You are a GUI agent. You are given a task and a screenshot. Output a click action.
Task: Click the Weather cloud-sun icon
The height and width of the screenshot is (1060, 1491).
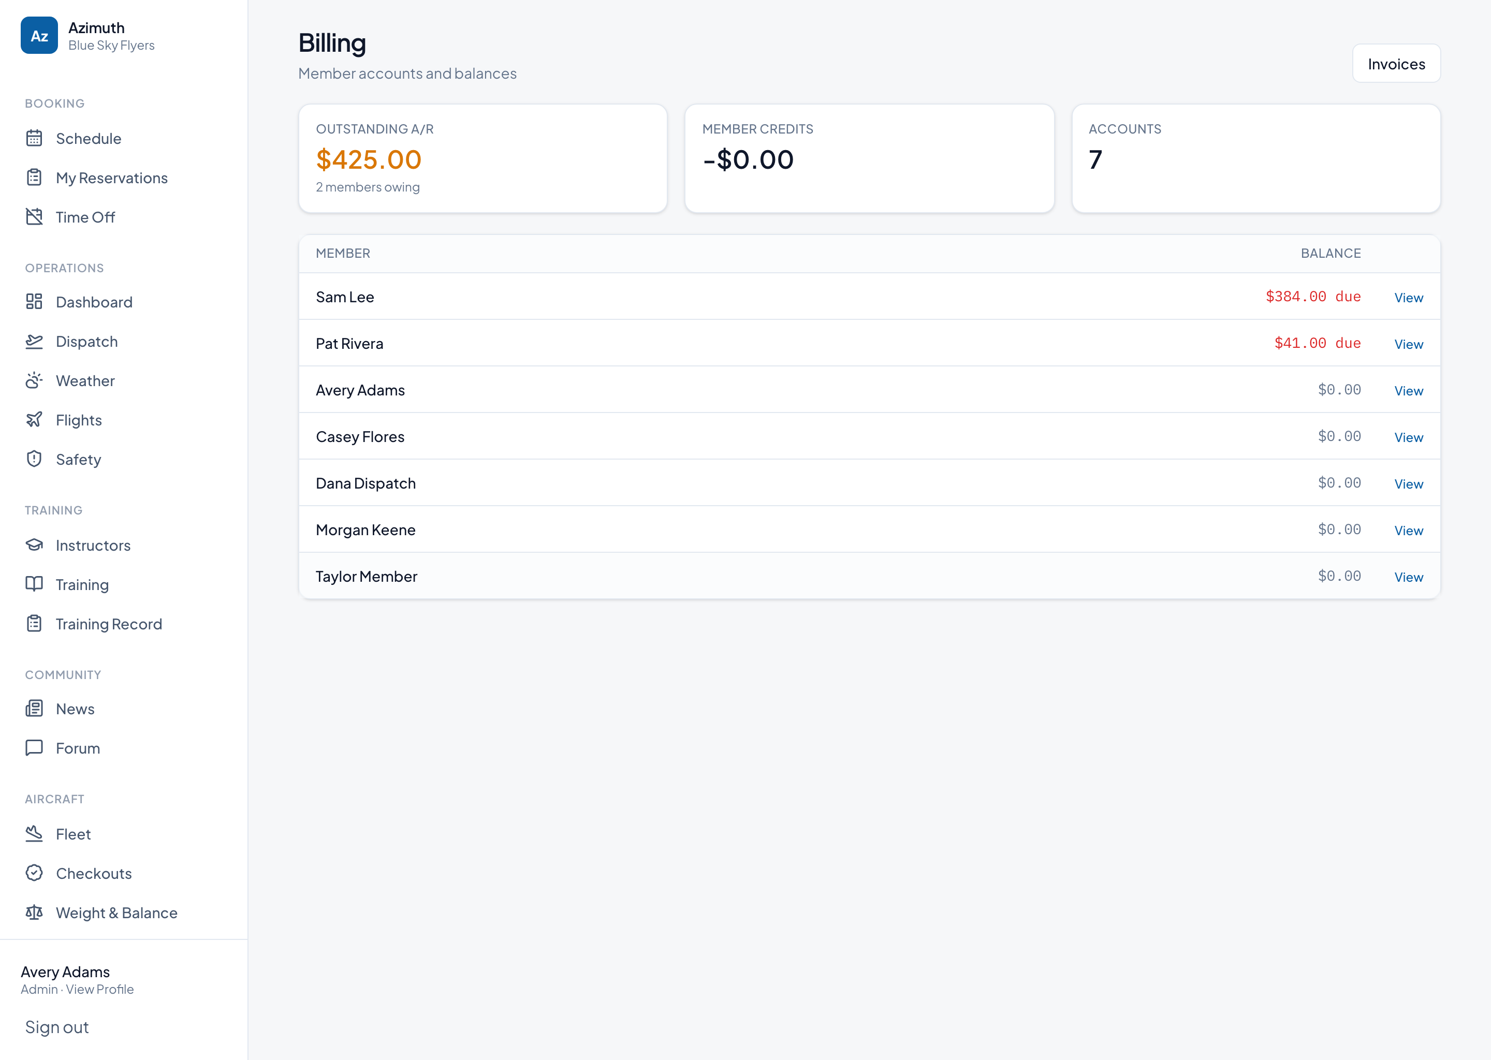(x=34, y=380)
